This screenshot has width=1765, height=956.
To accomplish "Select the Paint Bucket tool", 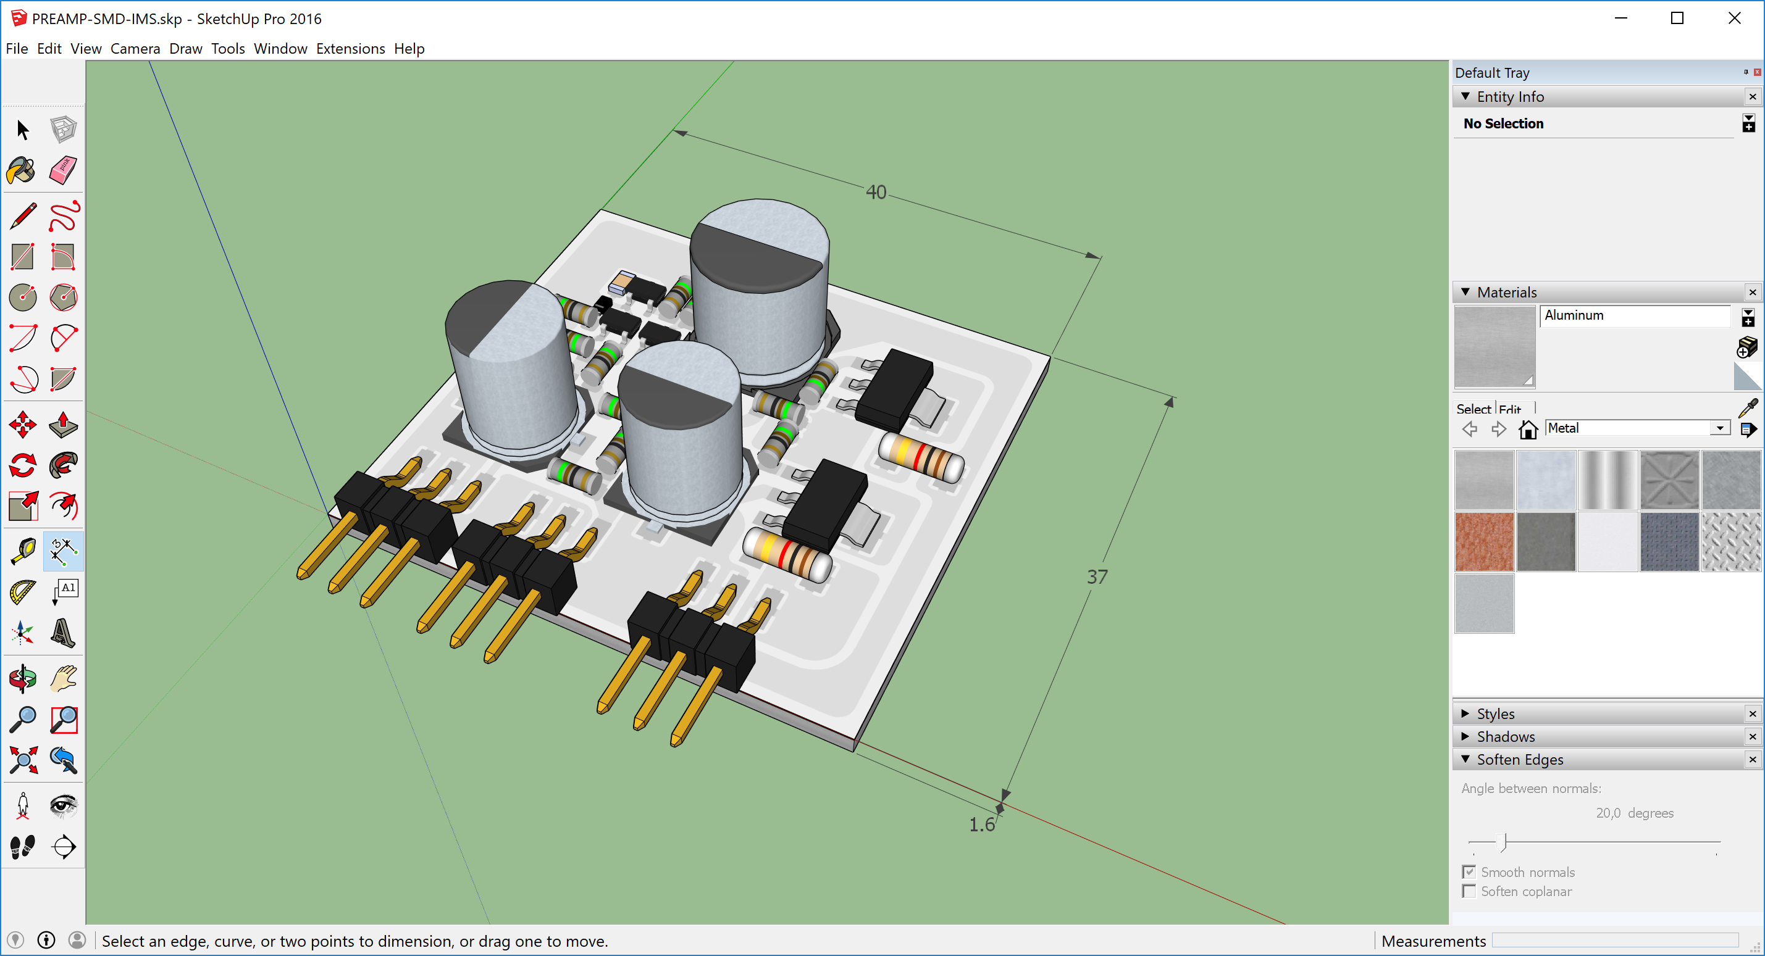I will click(22, 171).
